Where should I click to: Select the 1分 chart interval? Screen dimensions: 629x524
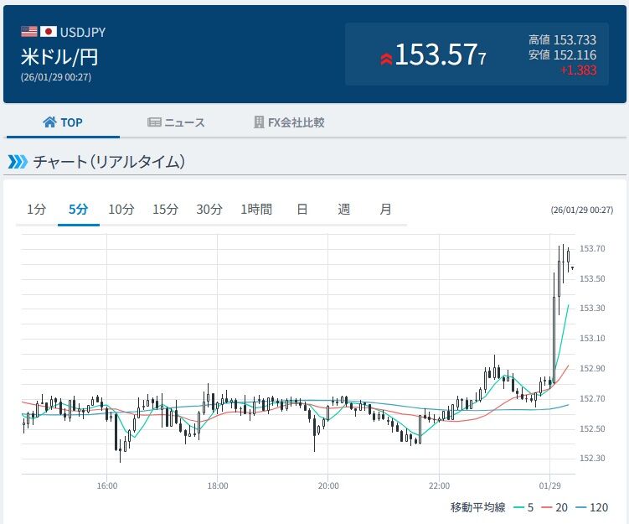[37, 210]
